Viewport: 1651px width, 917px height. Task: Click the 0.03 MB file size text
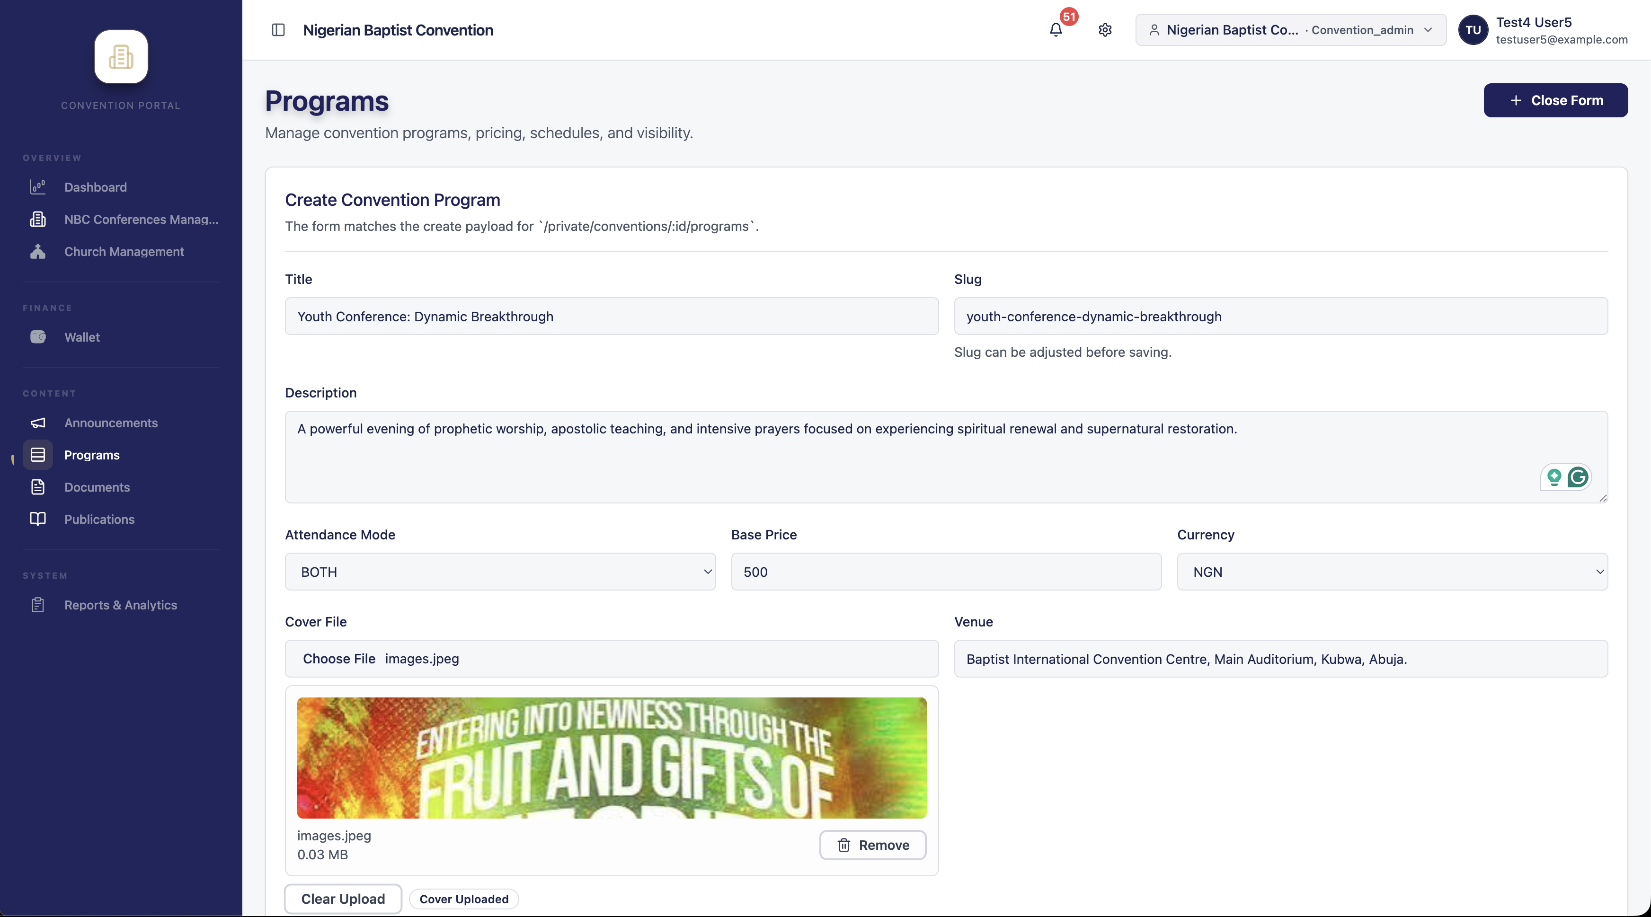pos(322,855)
